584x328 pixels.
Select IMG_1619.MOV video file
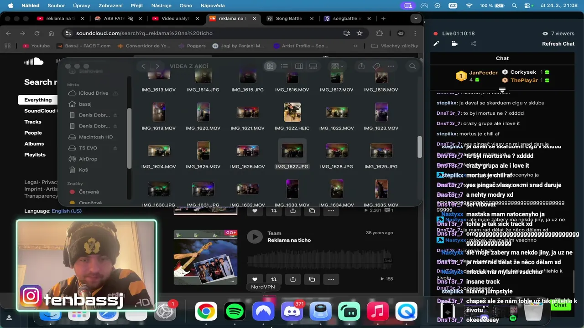coord(158,116)
